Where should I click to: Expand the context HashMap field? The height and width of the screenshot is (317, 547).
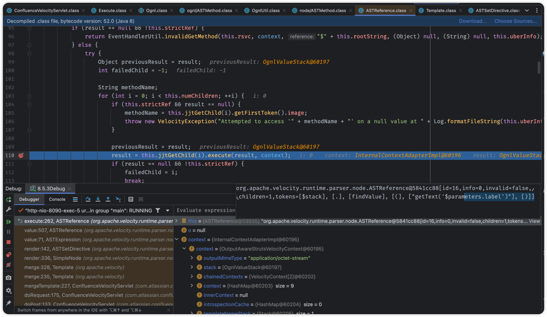[x=192, y=286]
